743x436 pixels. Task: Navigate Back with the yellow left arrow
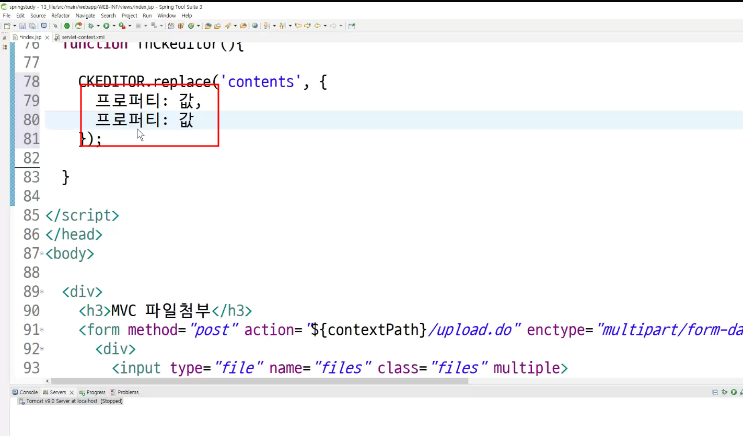[x=317, y=26]
